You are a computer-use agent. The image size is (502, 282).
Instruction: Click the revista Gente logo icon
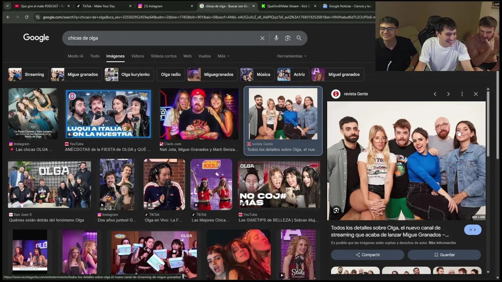pyautogui.click(x=335, y=94)
